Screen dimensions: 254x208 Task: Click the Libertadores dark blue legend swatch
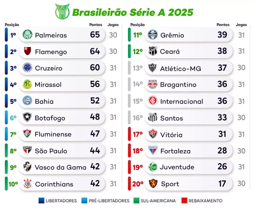tap(41, 200)
